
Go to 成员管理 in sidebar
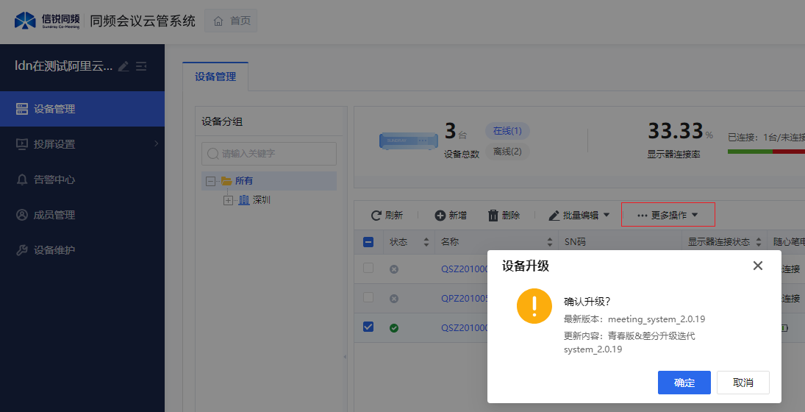[54, 215]
